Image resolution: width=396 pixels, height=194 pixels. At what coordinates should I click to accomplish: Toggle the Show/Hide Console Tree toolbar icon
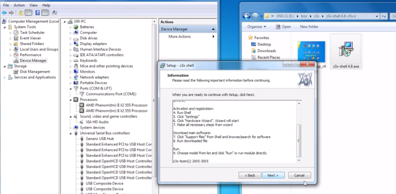[28, 13]
